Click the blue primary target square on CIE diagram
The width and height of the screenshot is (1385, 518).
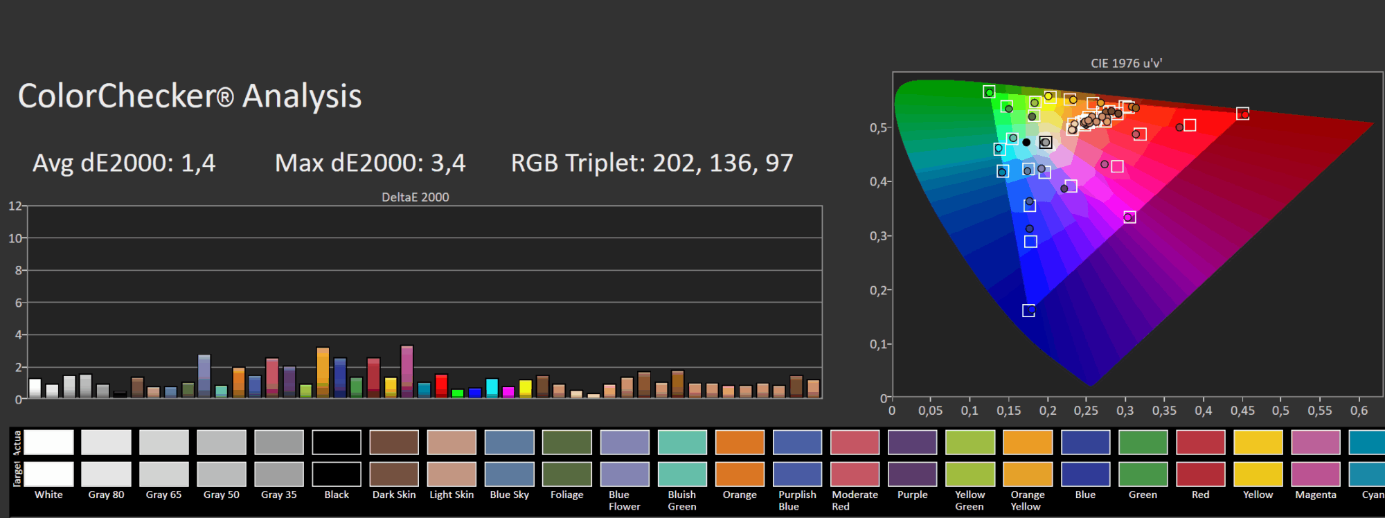click(x=1029, y=311)
